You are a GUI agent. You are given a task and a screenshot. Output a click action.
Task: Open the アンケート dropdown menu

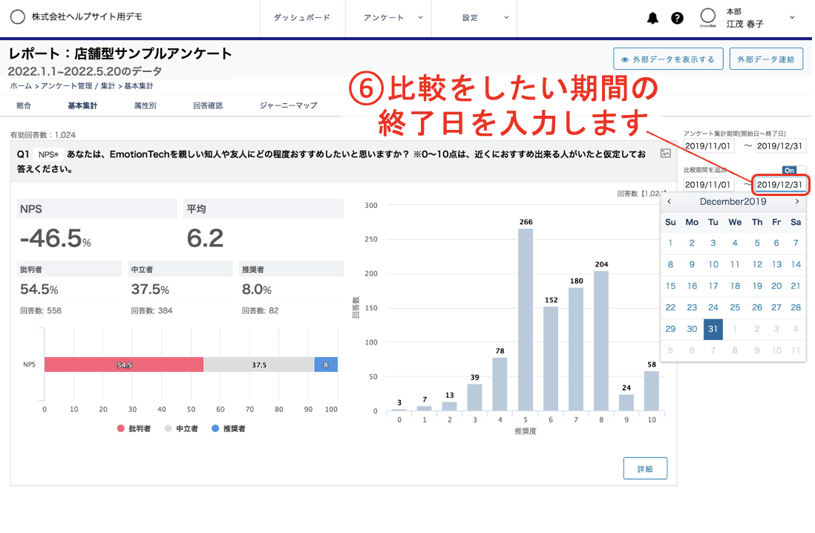383,19
